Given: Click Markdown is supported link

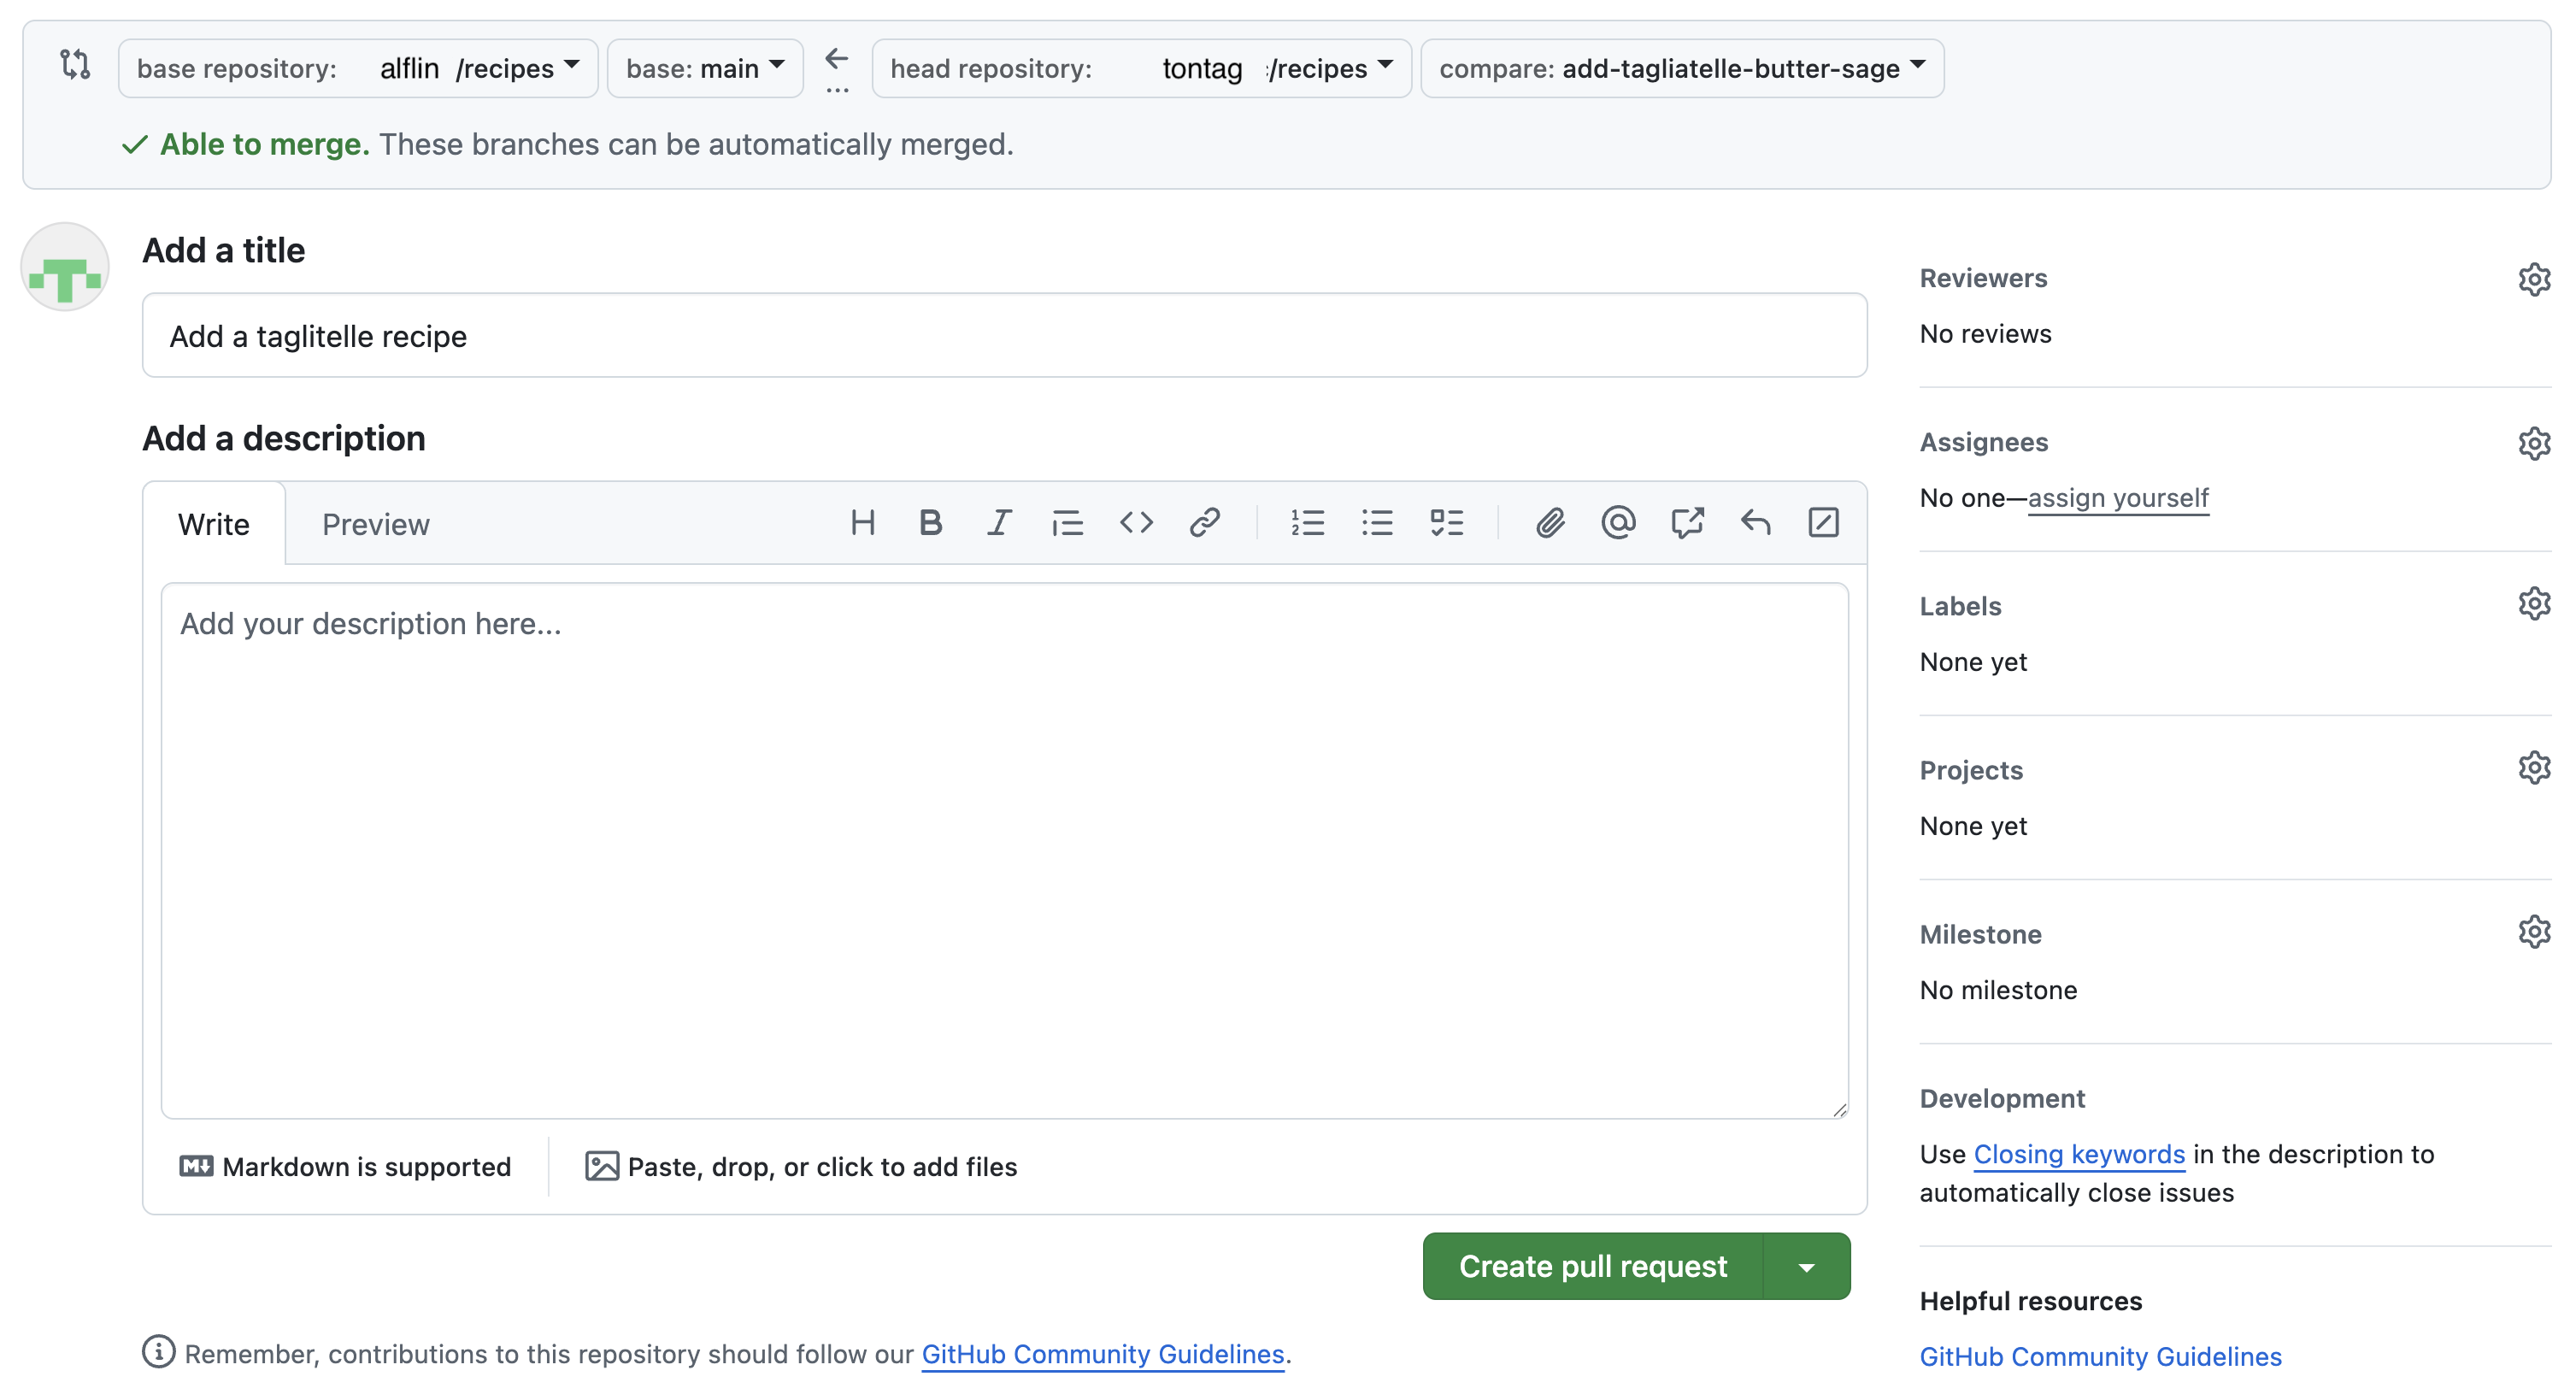Looking at the screenshot, I should pyautogui.click(x=345, y=1167).
